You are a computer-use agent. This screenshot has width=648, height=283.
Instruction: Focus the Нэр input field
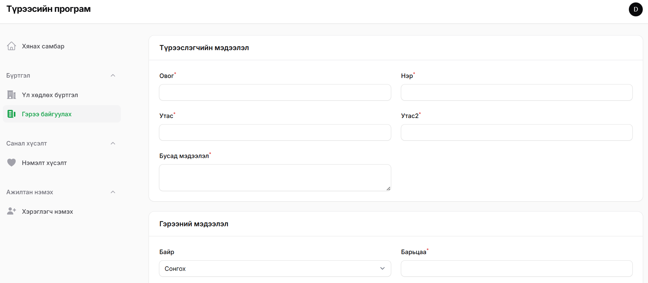point(516,93)
